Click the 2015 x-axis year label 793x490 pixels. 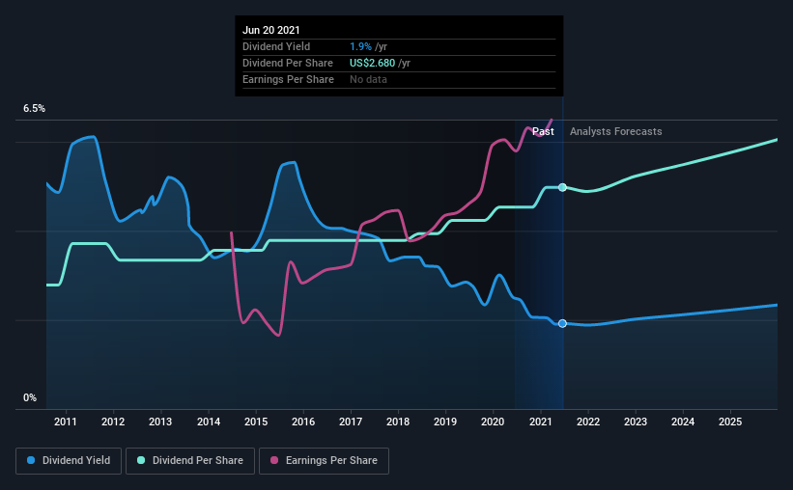[256, 422]
